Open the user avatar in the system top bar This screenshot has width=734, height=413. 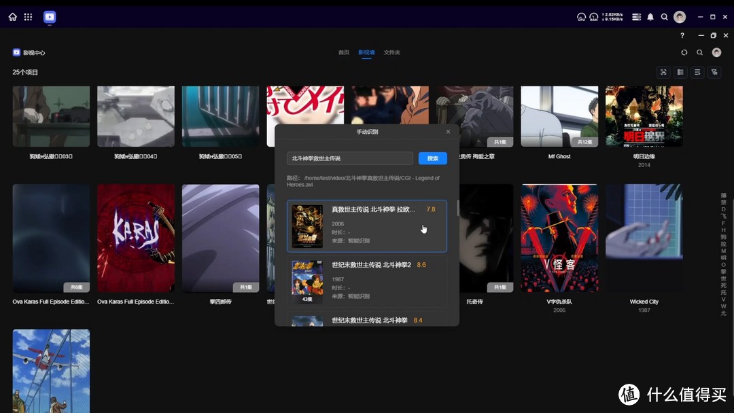tap(680, 17)
